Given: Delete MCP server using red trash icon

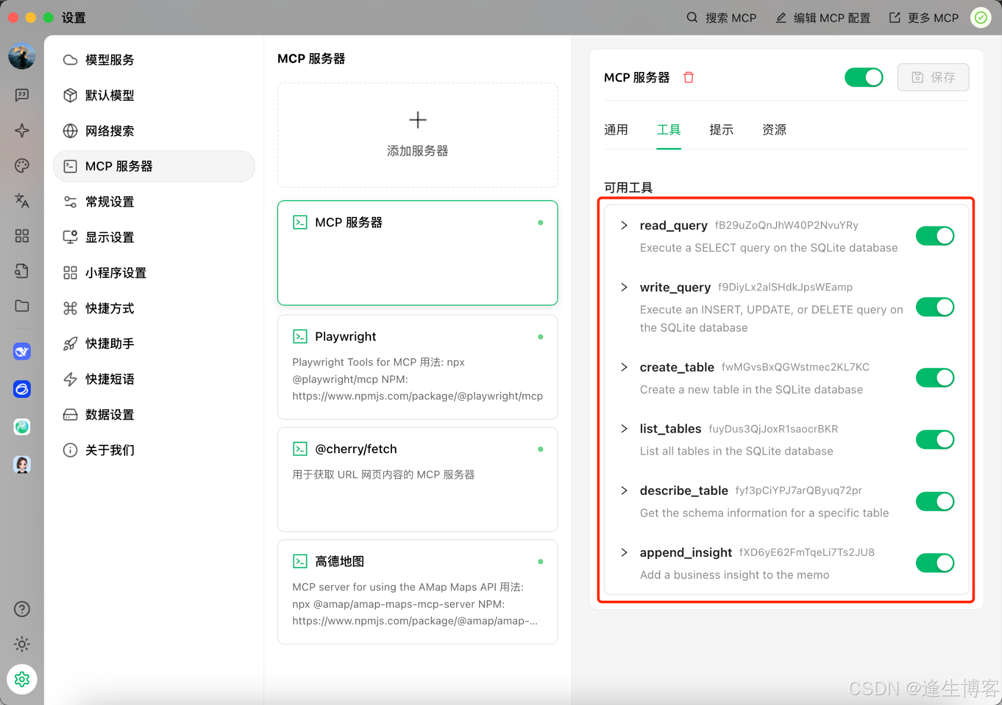Looking at the screenshot, I should click(x=688, y=77).
